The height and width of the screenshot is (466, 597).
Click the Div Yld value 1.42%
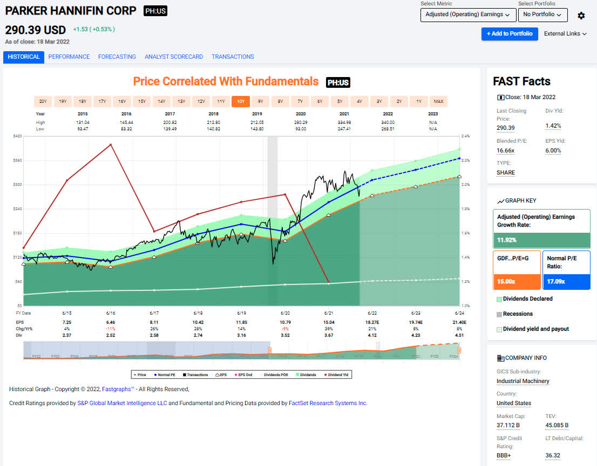(553, 126)
